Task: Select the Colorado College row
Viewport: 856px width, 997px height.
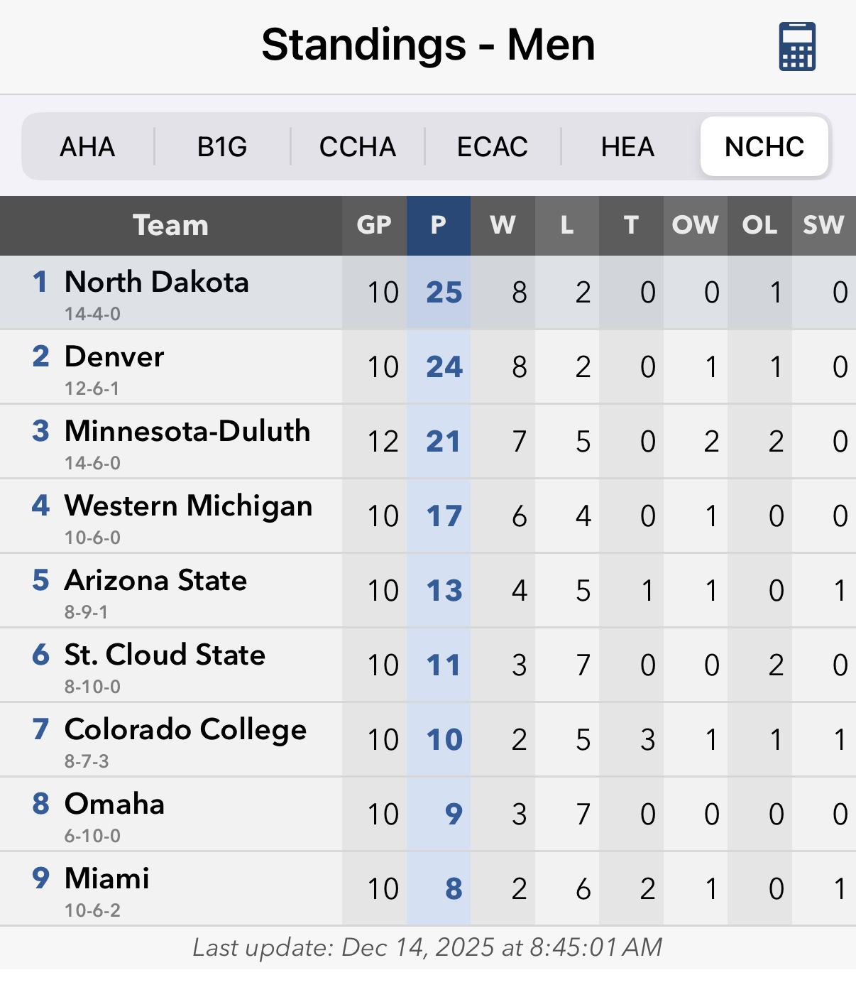Action: pos(185,730)
